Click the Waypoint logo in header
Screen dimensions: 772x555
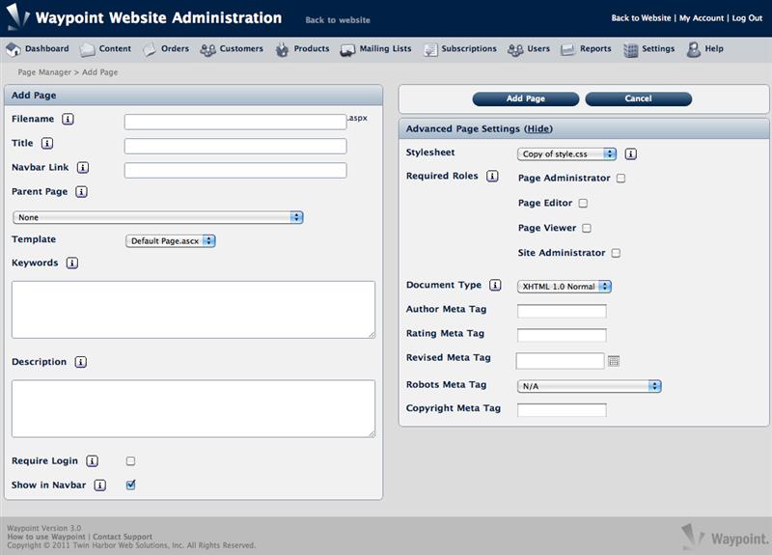click(x=18, y=16)
